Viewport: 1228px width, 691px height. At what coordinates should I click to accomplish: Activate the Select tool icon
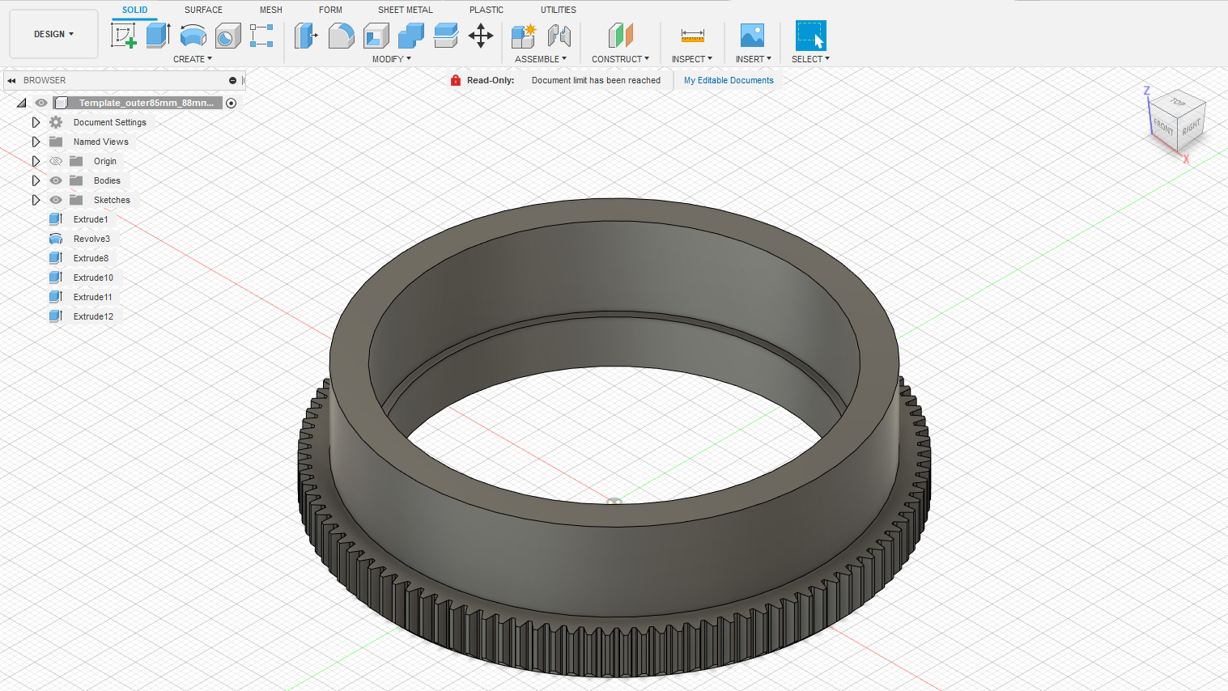[x=810, y=36]
